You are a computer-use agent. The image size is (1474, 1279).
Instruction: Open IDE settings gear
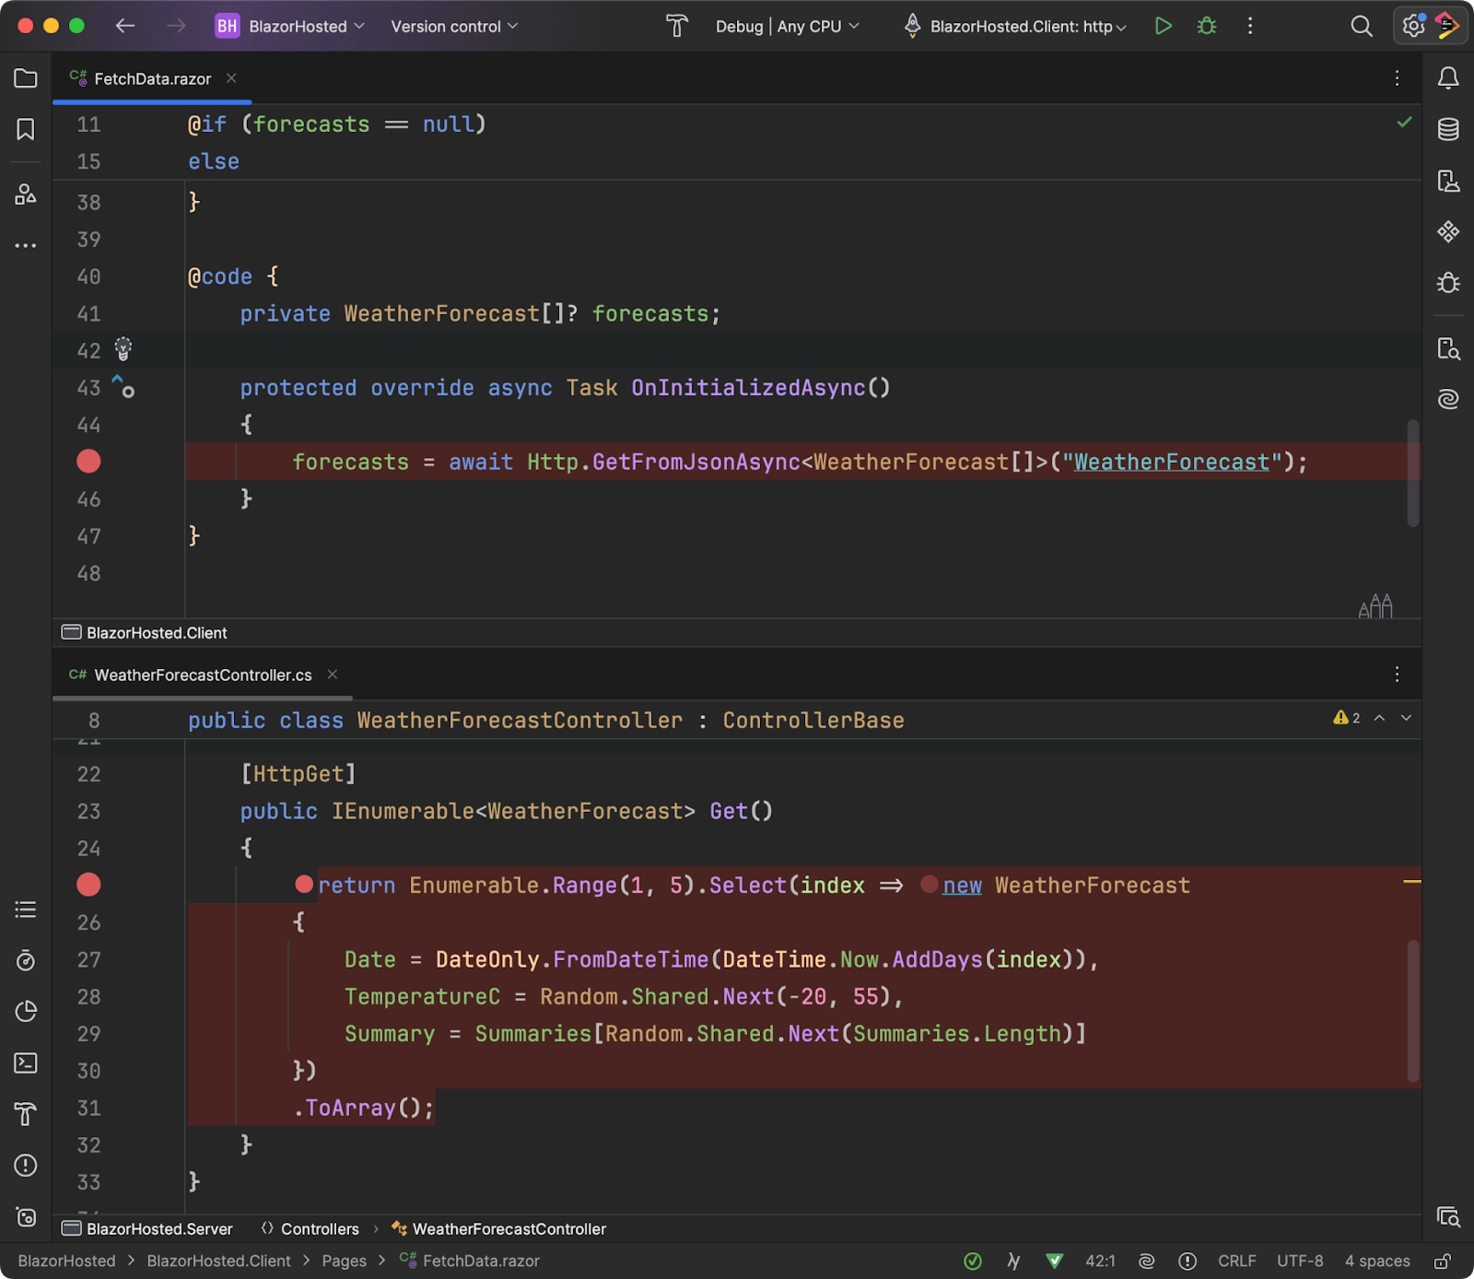click(x=1412, y=26)
